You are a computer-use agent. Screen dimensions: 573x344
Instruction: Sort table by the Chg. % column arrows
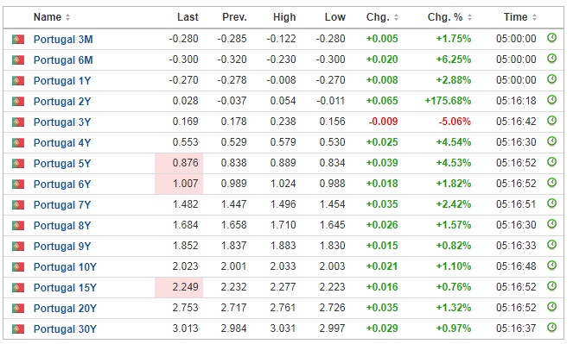tap(469, 17)
